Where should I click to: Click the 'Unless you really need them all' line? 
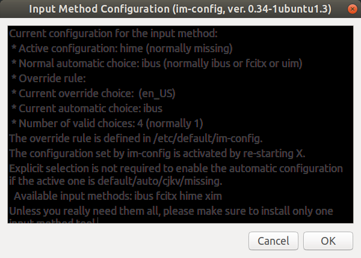coord(171,211)
